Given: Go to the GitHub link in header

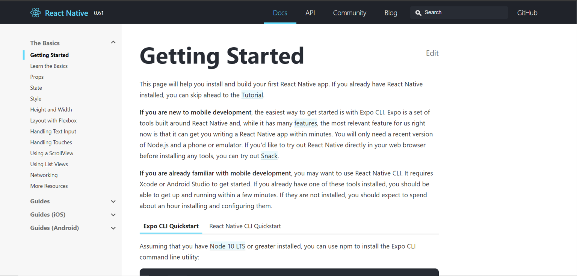Looking at the screenshot, I should 527,13.
